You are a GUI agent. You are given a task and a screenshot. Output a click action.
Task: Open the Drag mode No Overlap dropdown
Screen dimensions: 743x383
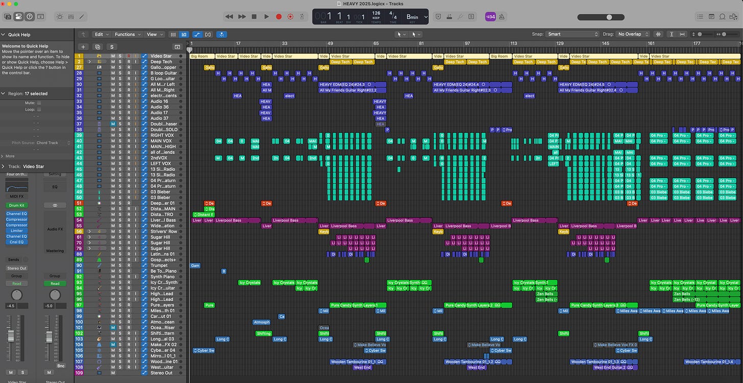pos(632,34)
